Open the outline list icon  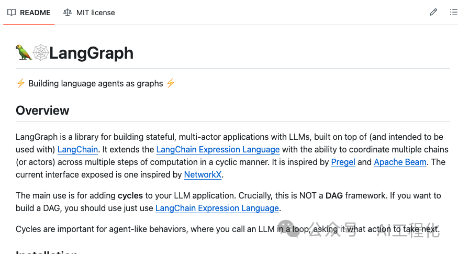454,12
